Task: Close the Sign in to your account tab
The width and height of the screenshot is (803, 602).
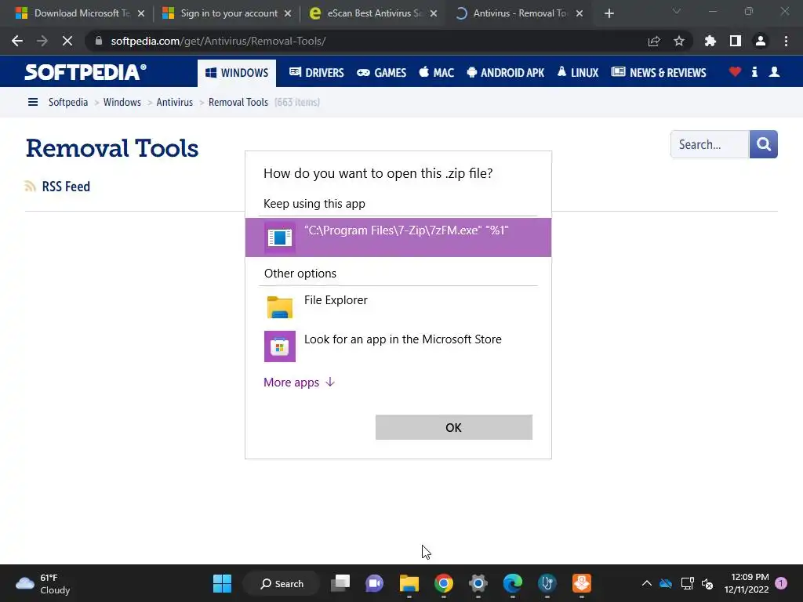Action: (x=288, y=13)
